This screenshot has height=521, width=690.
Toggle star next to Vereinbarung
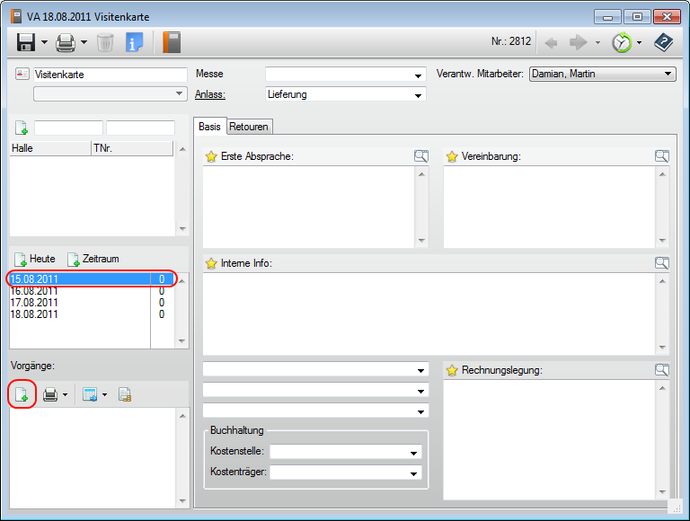[x=452, y=156]
